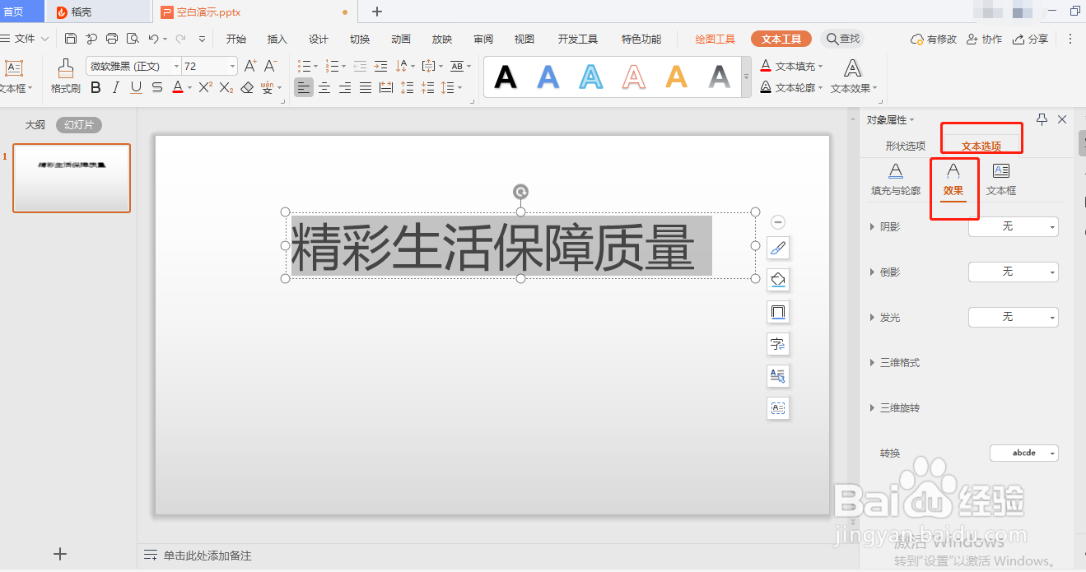Open the 开始 ribbon tab
The width and height of the screenshot is (1086, 572).
tap(236, 39)
